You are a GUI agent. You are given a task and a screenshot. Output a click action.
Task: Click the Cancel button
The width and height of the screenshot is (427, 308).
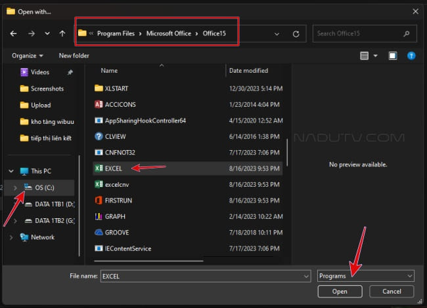pyautogui.click(x=392, y=292)
